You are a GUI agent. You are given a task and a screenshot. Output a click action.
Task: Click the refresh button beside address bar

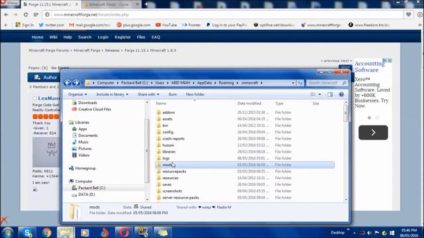click(x=300, y=83)
